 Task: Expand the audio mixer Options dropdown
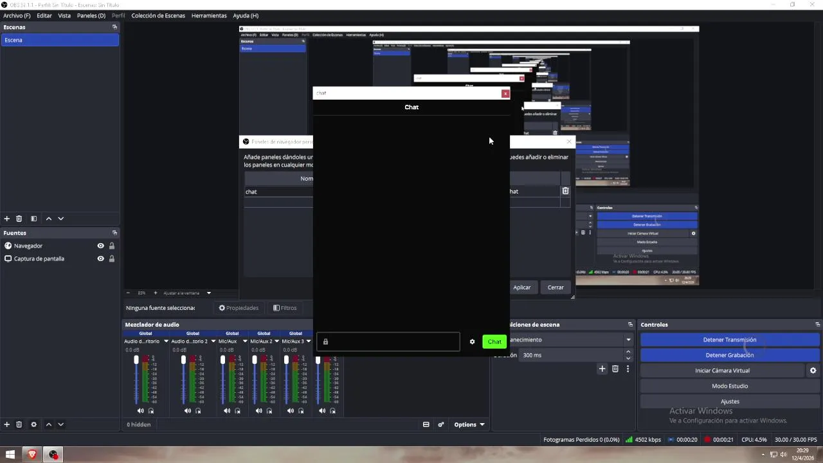click(x=469, y=424)
